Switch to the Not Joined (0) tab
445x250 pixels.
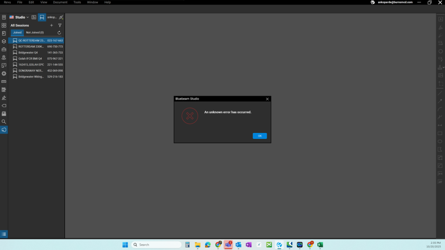(35, 32)
